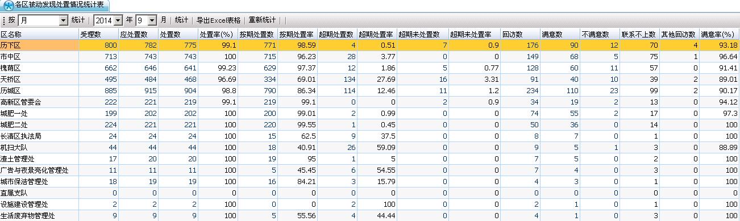Image resolution: width=740 pixels, height=221 pixels.
Task: Click the 处置率(%) column header
Action: coord(218,35)
